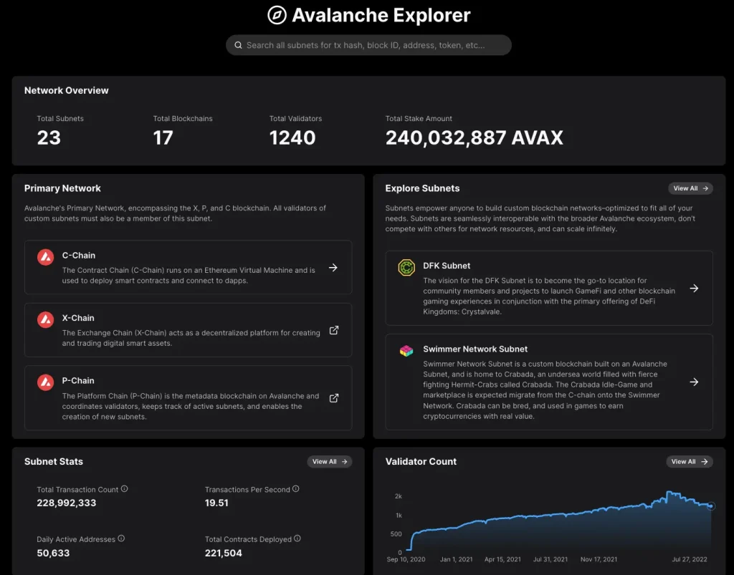734x575 pixels.
Task: Open DFK Subnet via right arrow
Action: 694,289
